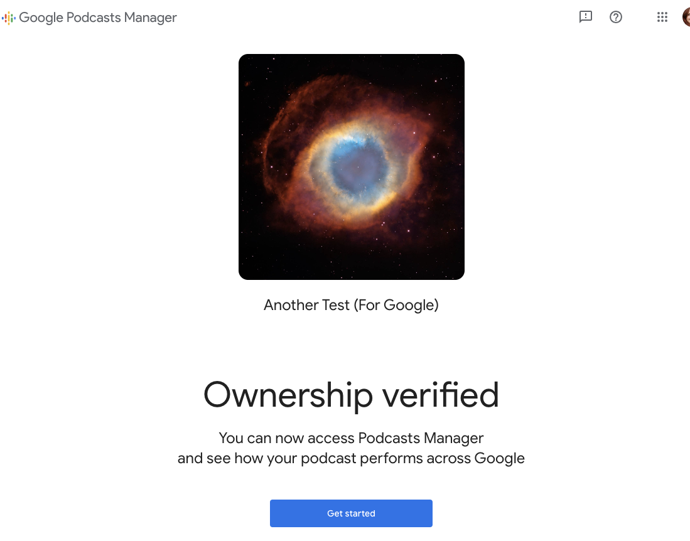The height and width of the screenshot is (541, 690).
Task: Click the word Google in the header
Action: click(x=41, y=18)
